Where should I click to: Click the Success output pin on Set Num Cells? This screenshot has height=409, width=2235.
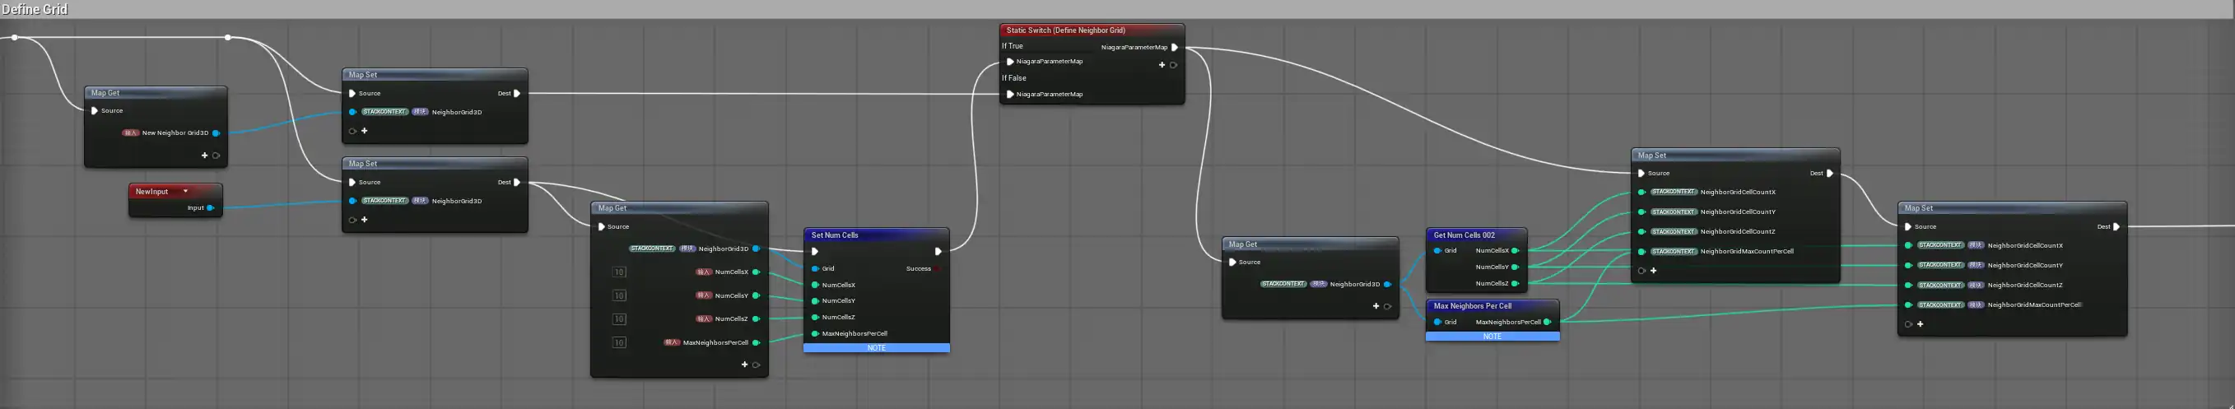click(937, 268)
